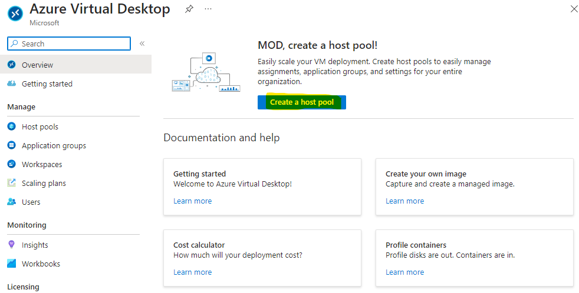This screenshot has width=579, height=293.
Task: Click the Insights lightbulb icon
Action: click(12, 244)
